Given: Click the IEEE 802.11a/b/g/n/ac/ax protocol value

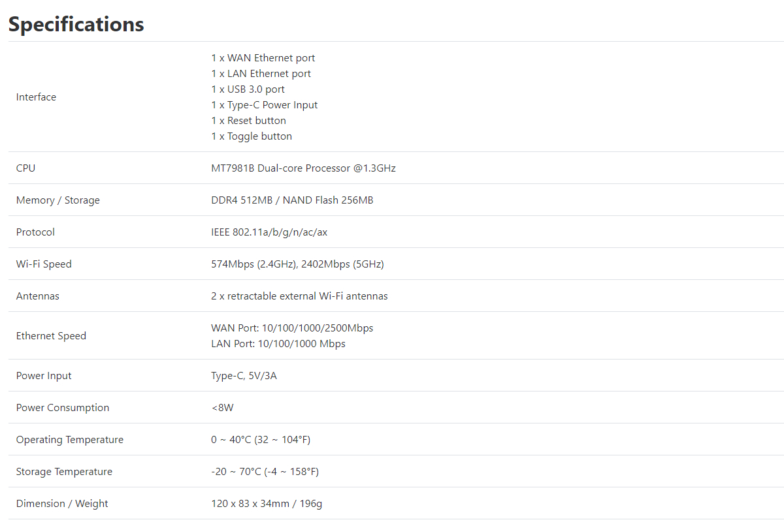Looking at the screenshot, I should click(x=269, y=232).
